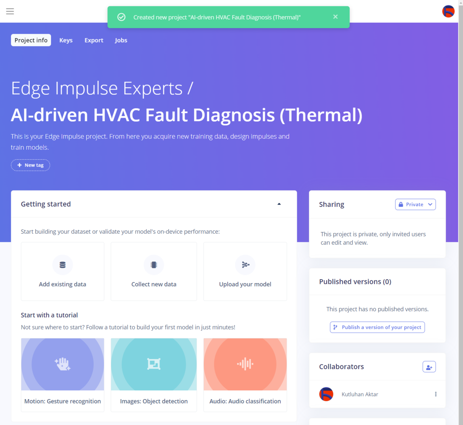The width and height of the screenshot is (463, 425).
Task: Click the Images: Object detection label
Action: pos(154,401)
